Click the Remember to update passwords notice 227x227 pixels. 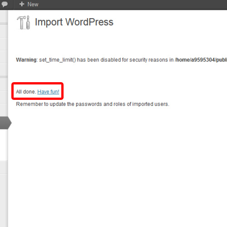coord(93,104)
